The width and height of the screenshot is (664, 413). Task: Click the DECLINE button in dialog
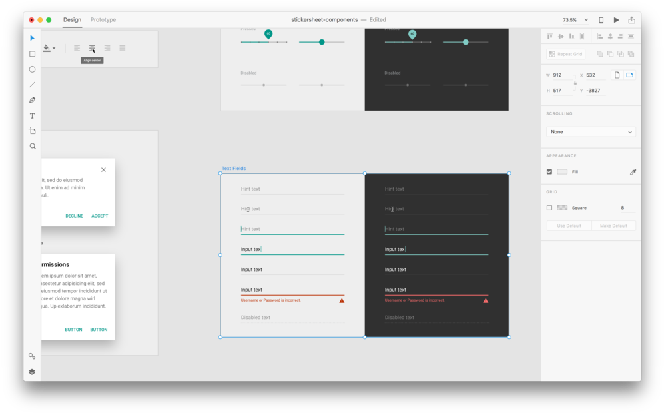point(74,216)
